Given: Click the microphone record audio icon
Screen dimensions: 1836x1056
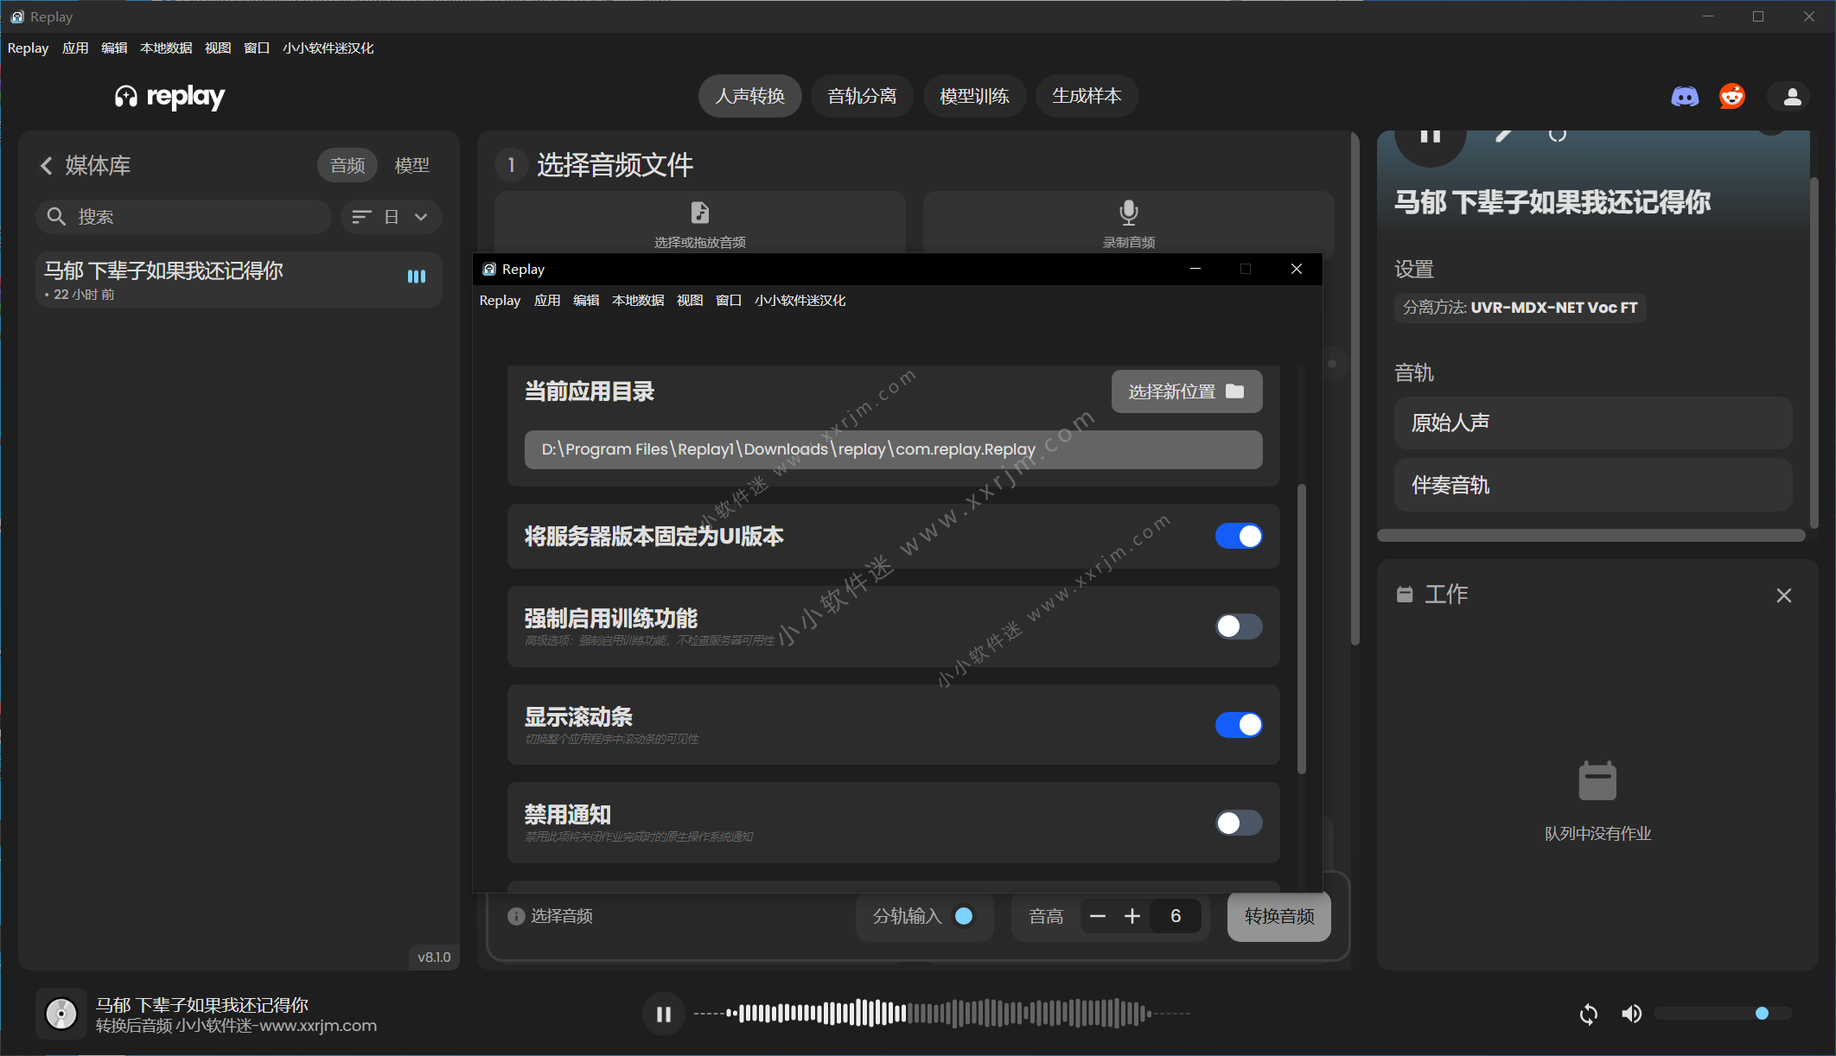Looking at the screenshot, I should point(1128,213).
